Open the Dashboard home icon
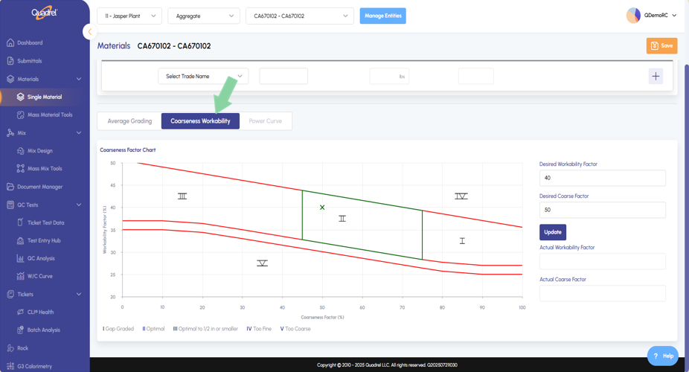The width and height of the screenshot is (689, 372). pos(10,42)
